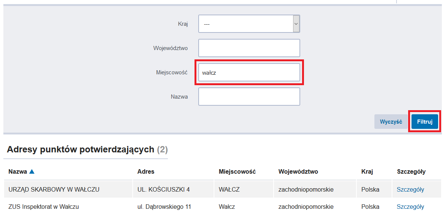This screenshot has height=217, width=443.
Task: Click address ul. Dąbrowskiego 11
Action: (x=164, y=207)
